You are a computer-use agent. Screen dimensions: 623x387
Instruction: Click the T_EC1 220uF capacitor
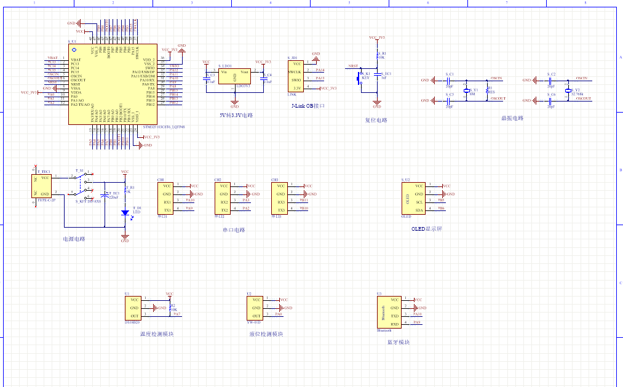[105, 194]
